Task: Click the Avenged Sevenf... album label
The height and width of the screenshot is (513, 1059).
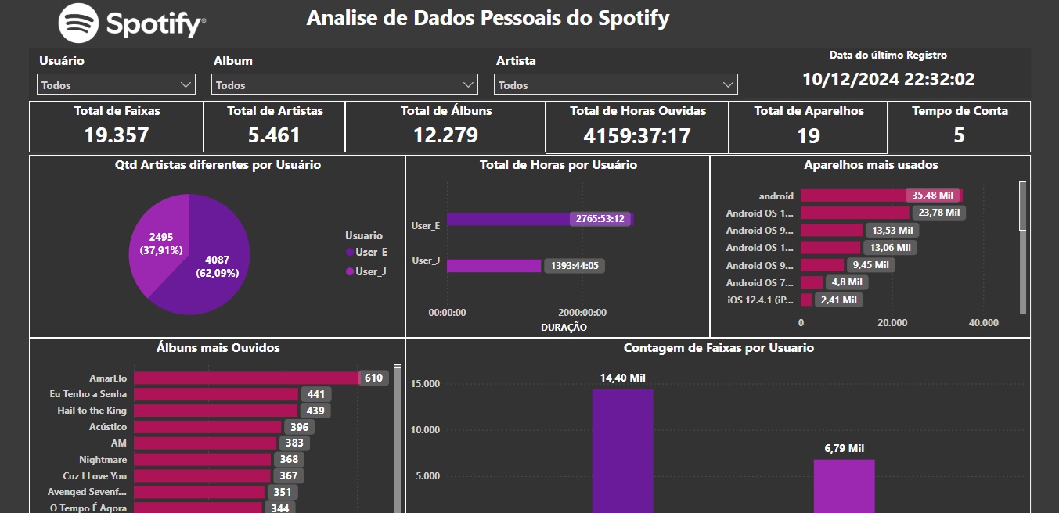Action: pyautogui.click(x=87, y=492)
